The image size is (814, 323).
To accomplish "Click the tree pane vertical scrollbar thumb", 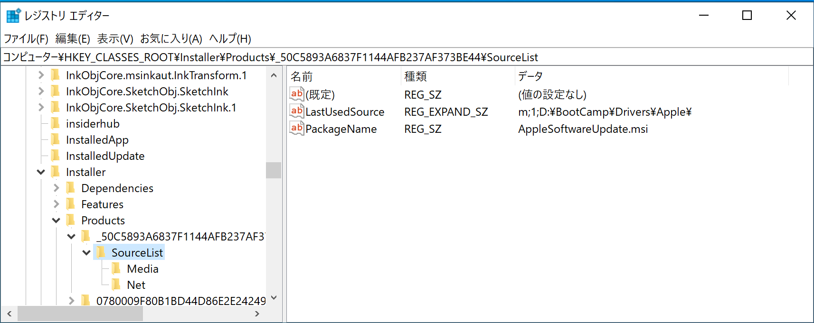I will [x=274, y=170].
